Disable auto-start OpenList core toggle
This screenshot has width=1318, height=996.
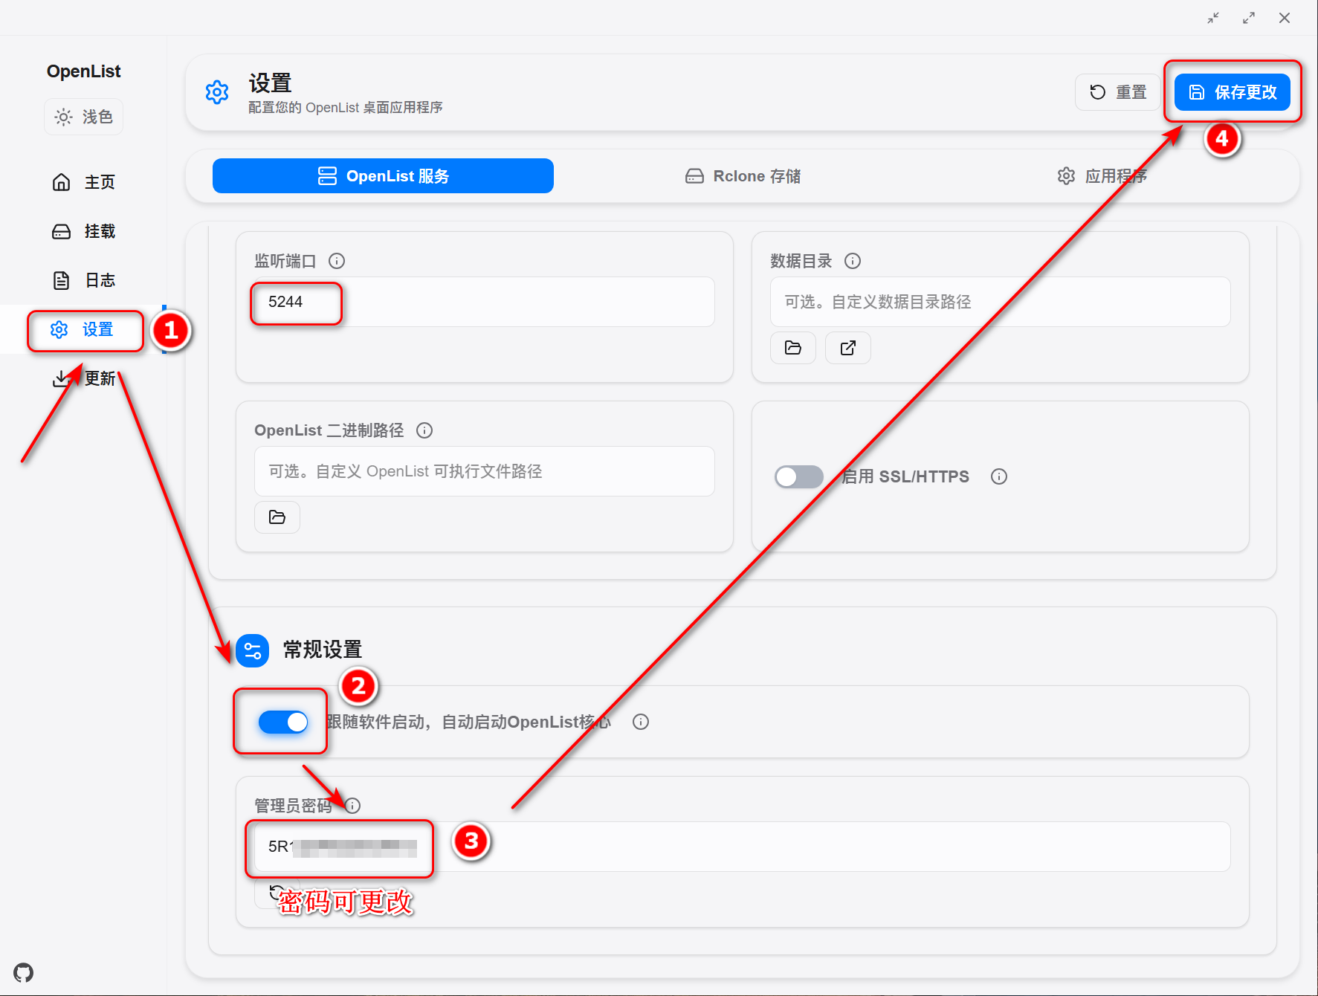click(280, 721)
